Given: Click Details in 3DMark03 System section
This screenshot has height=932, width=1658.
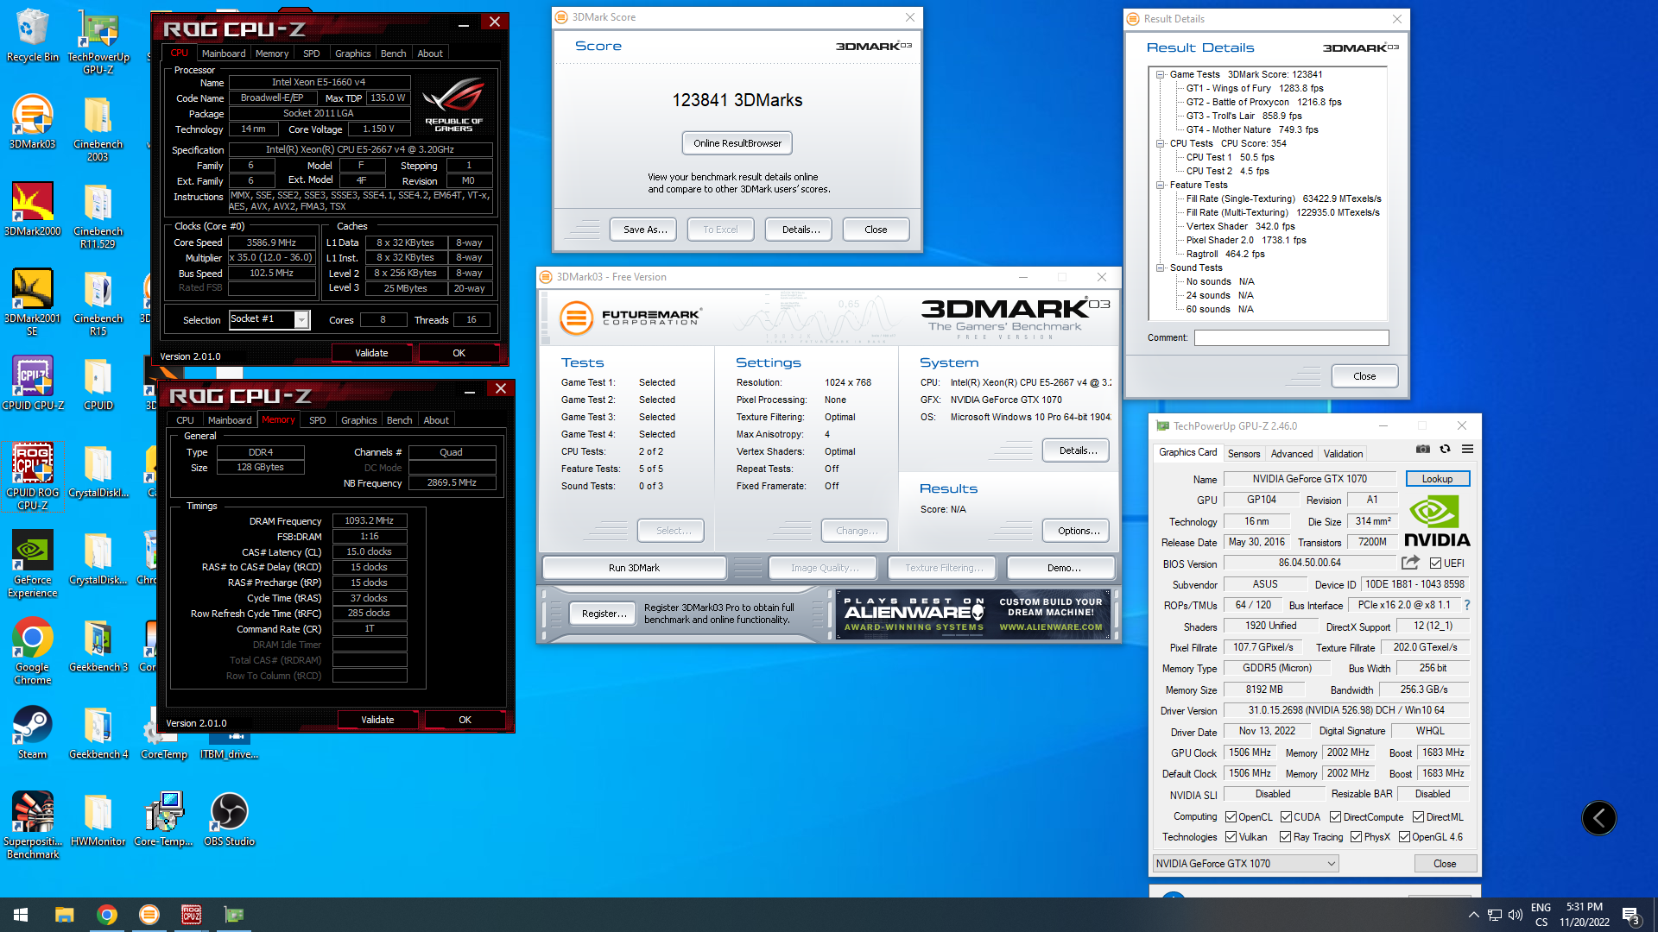Looking at the screenshot, I should click(1078, 450).
